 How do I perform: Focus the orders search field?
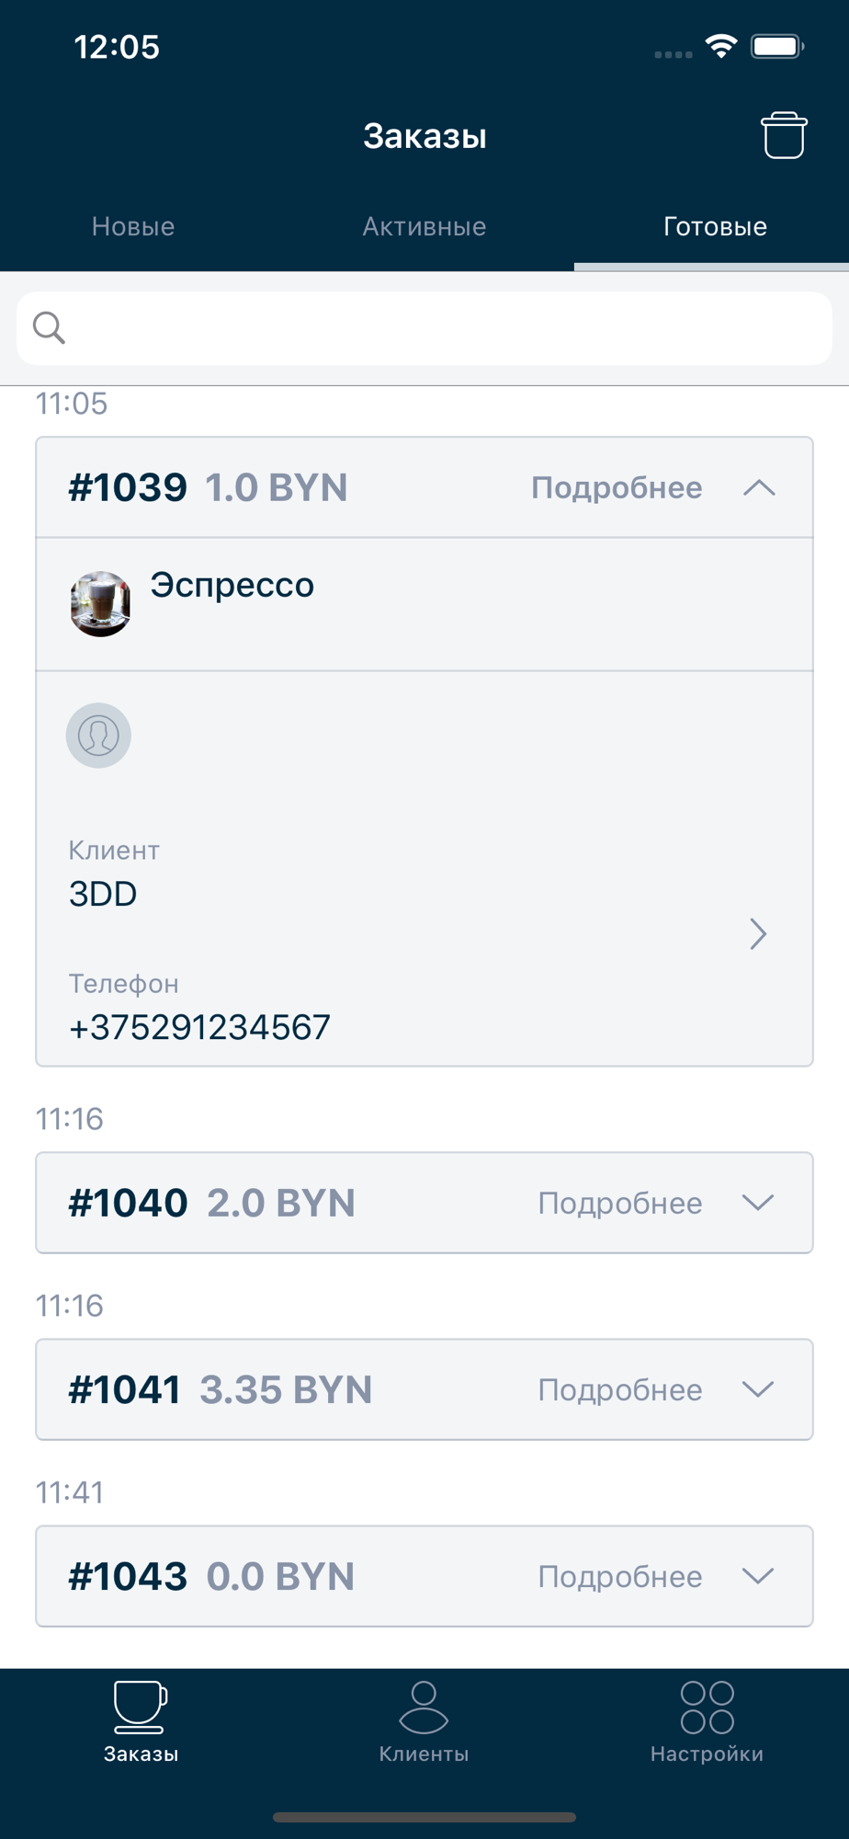coord(424,328)
